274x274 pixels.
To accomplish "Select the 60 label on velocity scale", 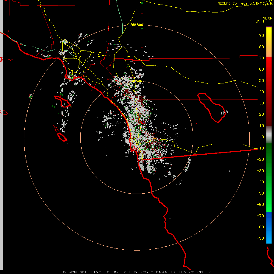I will 262,69.
